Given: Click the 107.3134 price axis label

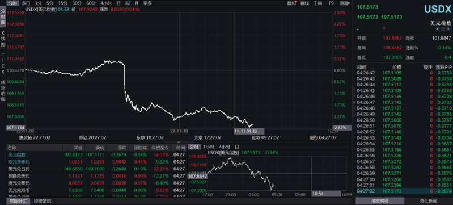Looking at the screenshot, I should [x=15, y=127].
